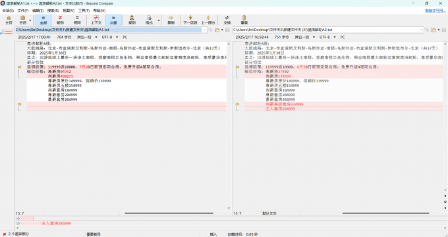448x237 pixels.
Task: Click the open-folder icon for the right file
Action: coord(434,30)
